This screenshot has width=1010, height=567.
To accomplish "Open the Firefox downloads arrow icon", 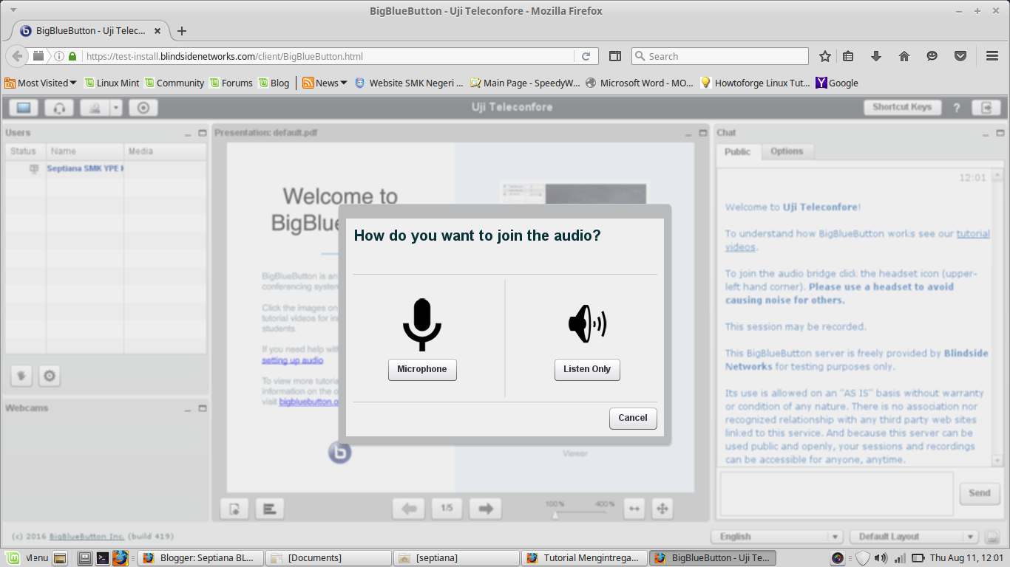I will pos(876,56).
